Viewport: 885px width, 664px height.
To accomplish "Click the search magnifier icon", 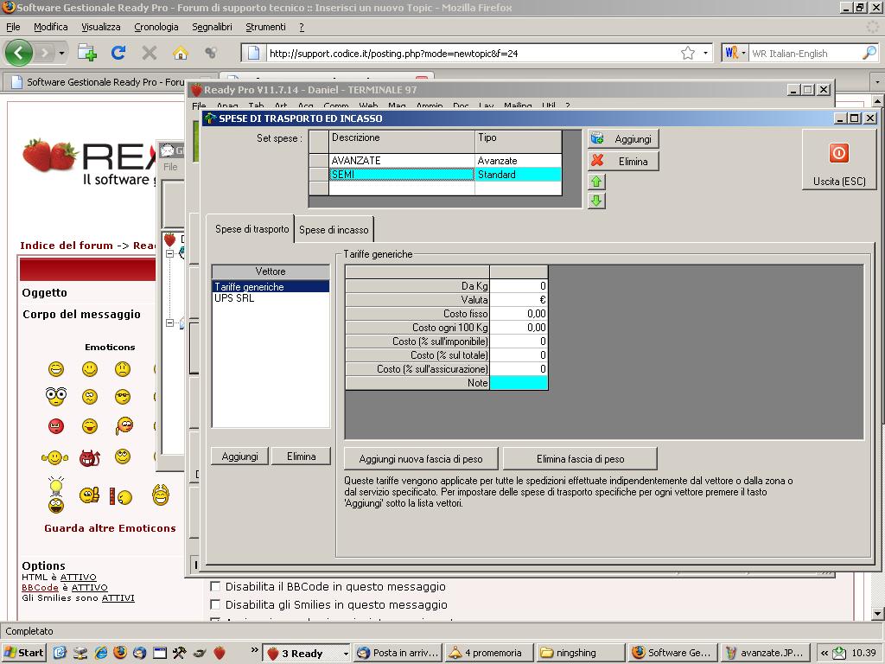I will coord(869,53).
